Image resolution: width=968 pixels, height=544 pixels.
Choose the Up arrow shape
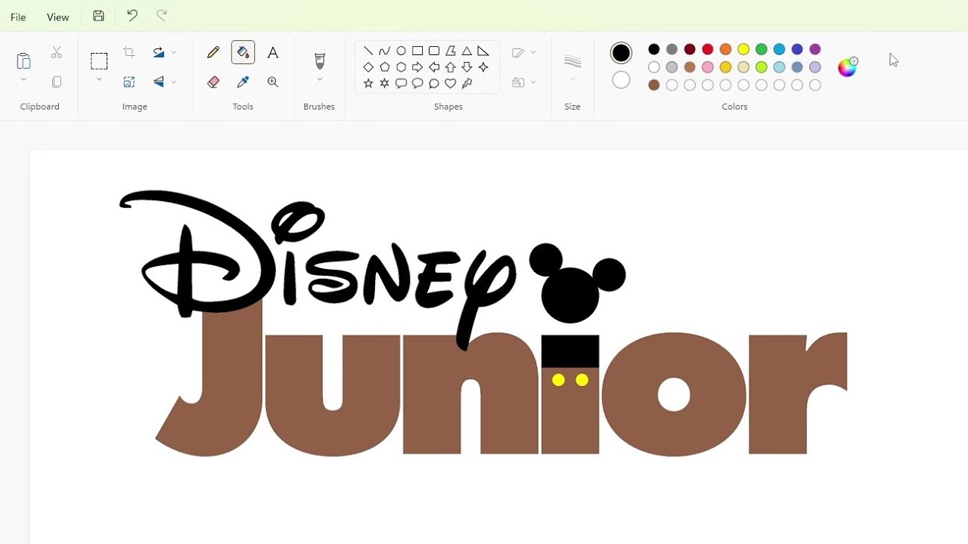451,67
